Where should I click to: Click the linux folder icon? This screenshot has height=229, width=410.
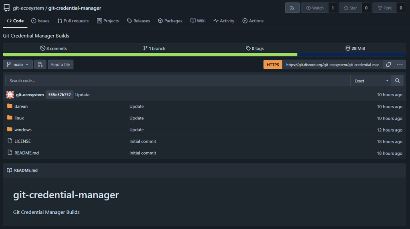click(10, 117)
